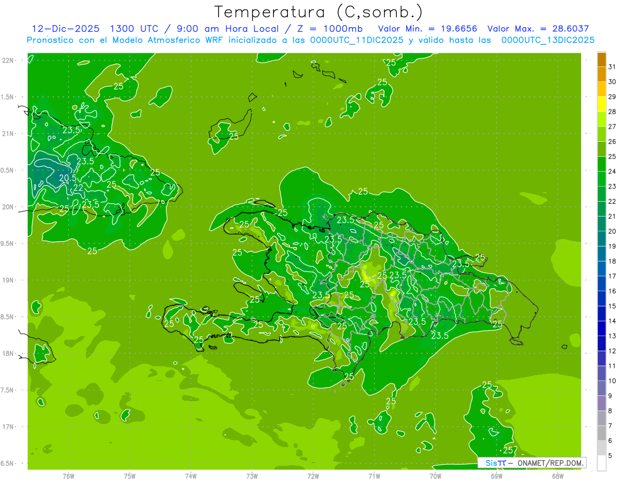Select the dark blue 13 degree swatch

(x=601, y=328)
